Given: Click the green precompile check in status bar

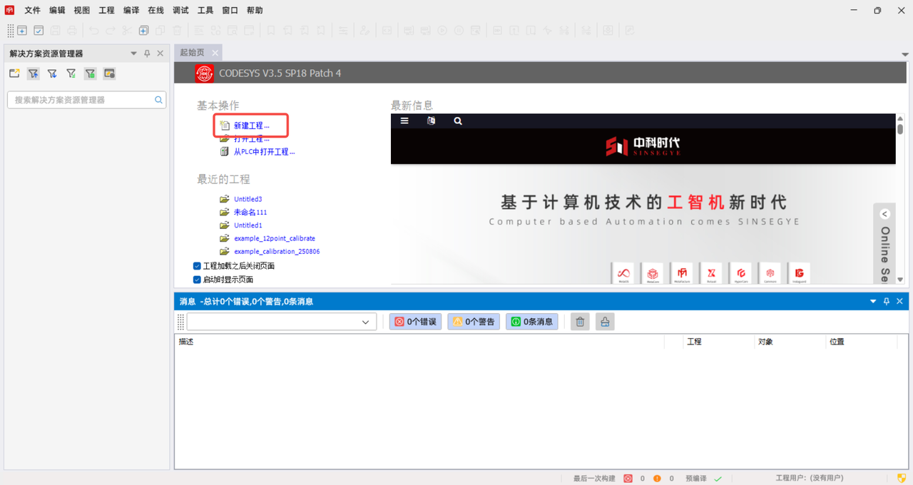Looking at the screenshot, I should tap(718, 479).
